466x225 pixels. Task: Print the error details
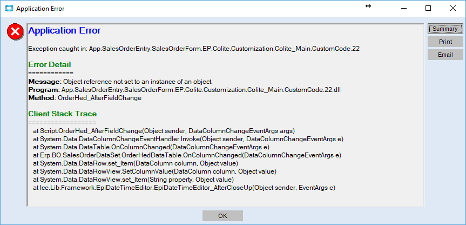445,42
